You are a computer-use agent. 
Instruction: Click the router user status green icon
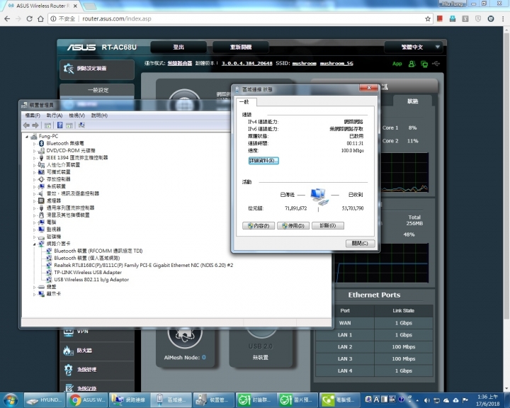[412, 64]
